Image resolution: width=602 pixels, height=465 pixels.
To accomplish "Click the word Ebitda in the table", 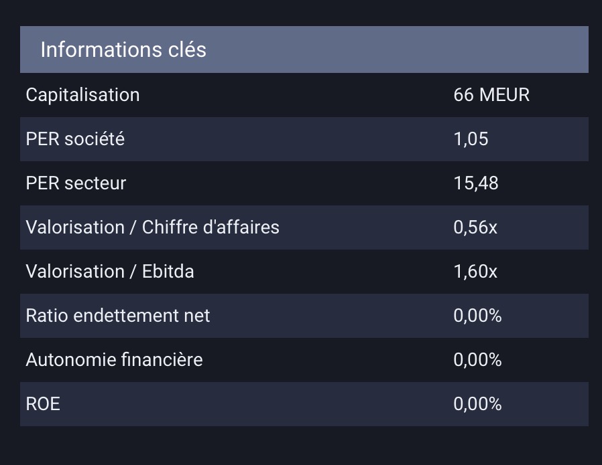I will click(168, 272).
